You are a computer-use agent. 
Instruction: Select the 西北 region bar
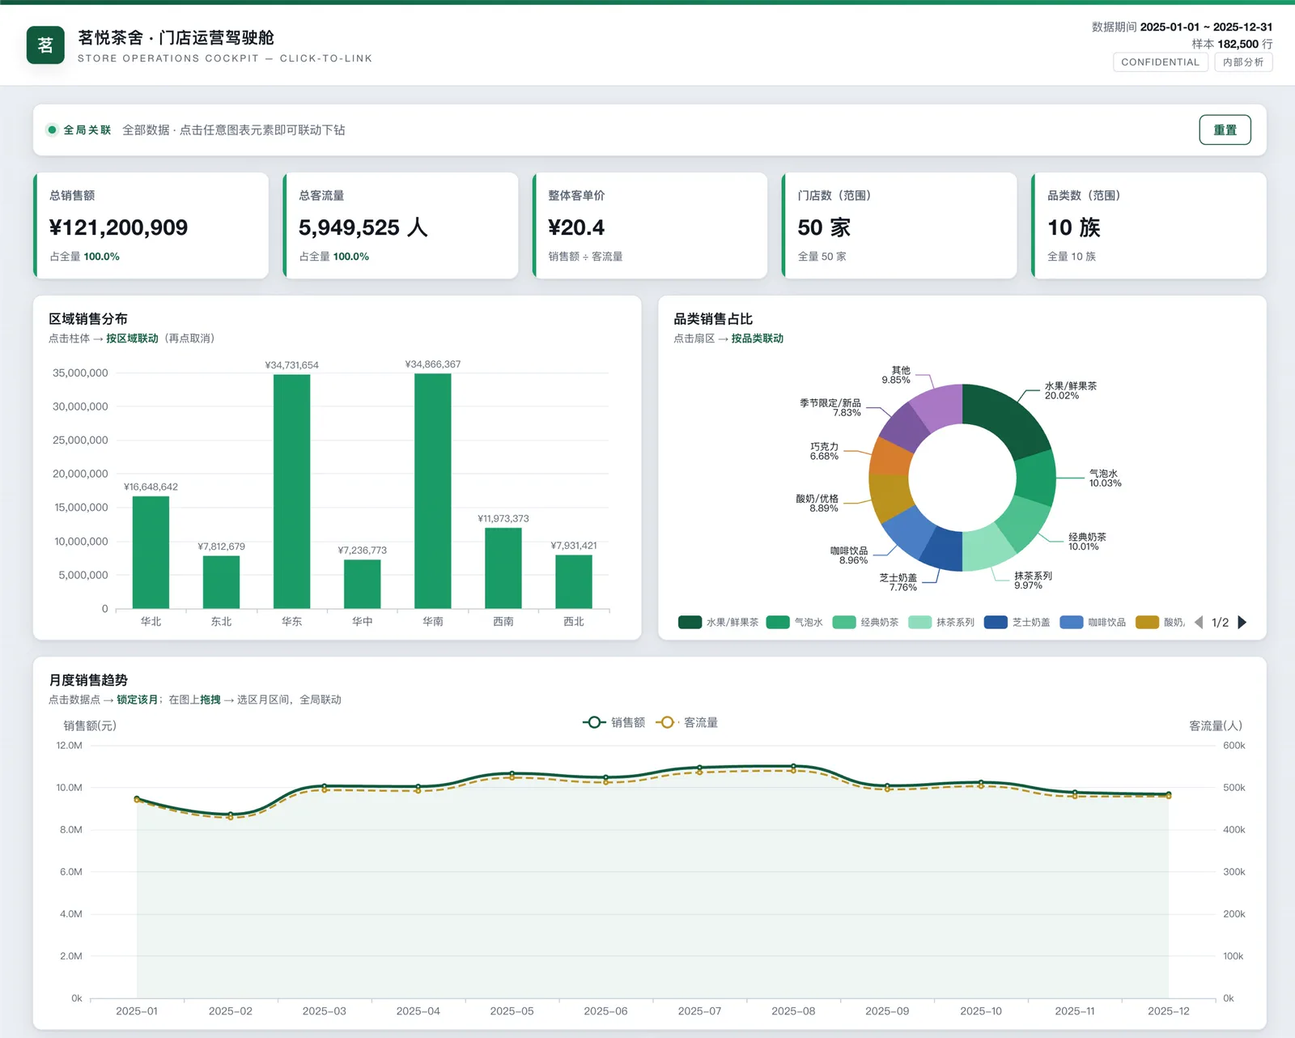[x=573, y=581]
